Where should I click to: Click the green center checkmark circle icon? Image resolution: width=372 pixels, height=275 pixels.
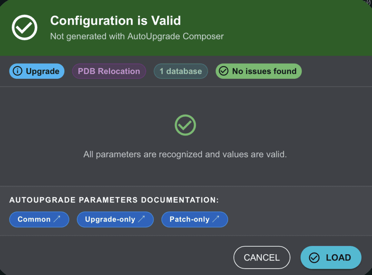click(185, 125)
